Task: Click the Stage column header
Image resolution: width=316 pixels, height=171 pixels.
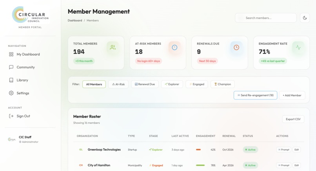Action: [x=153, y=136]
